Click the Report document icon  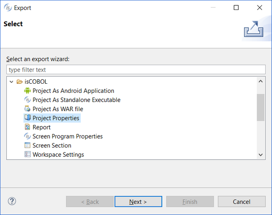click(27, 127)
